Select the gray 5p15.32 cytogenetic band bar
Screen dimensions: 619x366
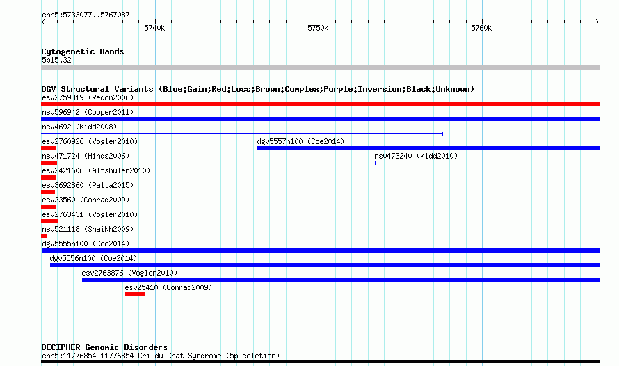pos(320,67)
